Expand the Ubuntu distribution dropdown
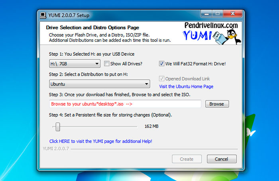279x181 pixels. click(100, 84)
